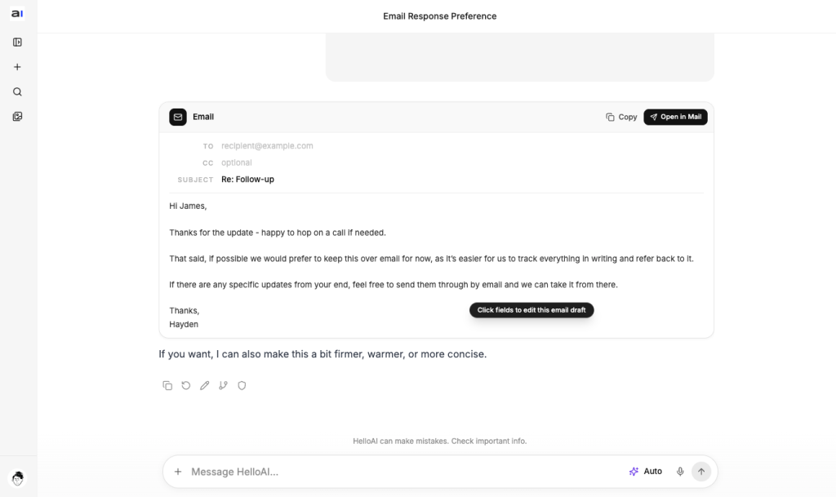
Task: Open the image gallery sidebar icon
Action: tap(17, 116)
